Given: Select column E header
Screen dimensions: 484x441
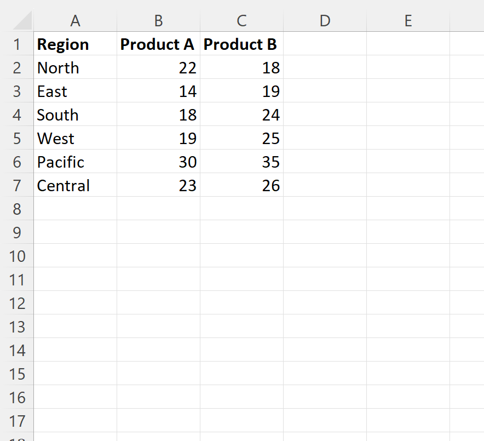Looking at the screenshot, I should pos(408,21).
